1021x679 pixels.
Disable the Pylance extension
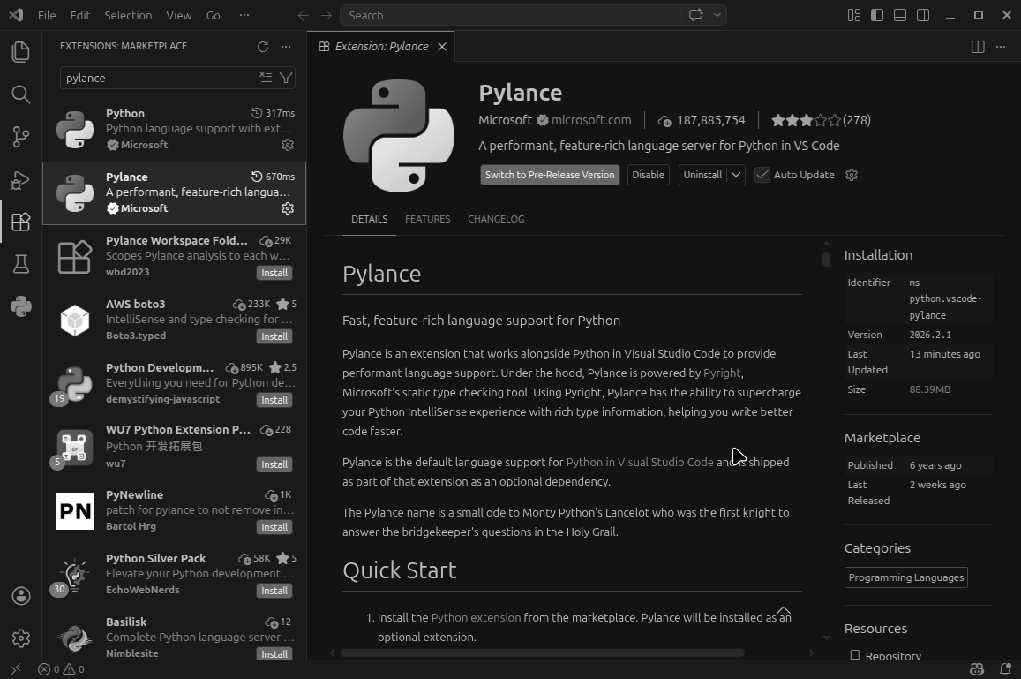click(648, 175)
